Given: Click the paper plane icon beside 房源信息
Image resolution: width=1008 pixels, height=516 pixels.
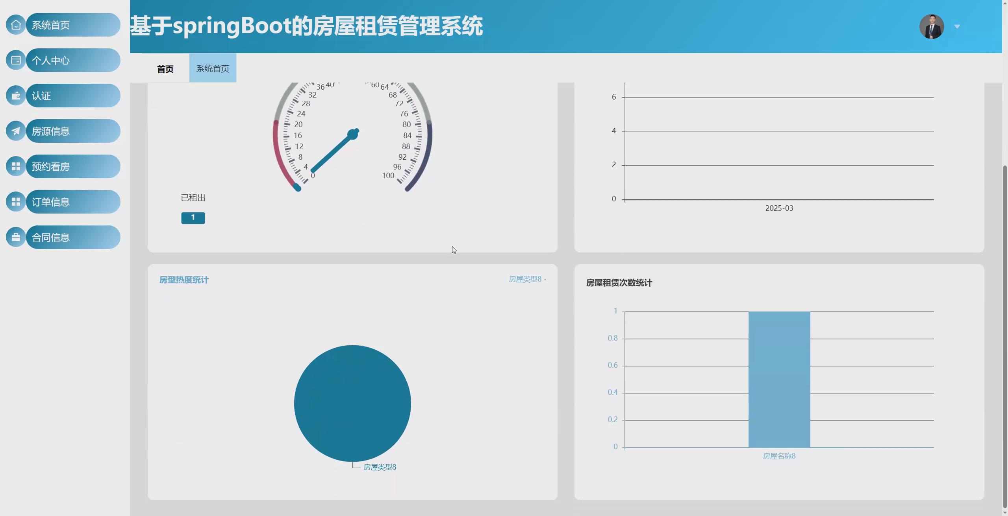Looking at the screenshot, I should coord(16,131).
